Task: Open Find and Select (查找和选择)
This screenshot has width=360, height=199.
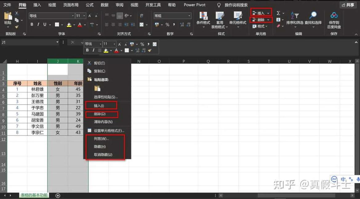Action: tap(313, 19)
